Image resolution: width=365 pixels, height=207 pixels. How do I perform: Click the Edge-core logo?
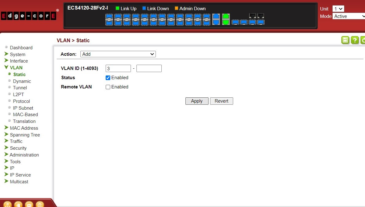coord(29,16)
